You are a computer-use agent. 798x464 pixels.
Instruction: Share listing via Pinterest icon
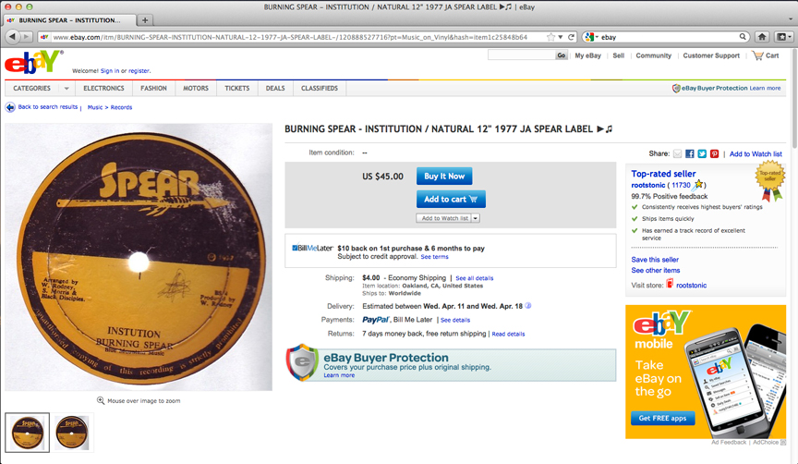tap(715, 153)
